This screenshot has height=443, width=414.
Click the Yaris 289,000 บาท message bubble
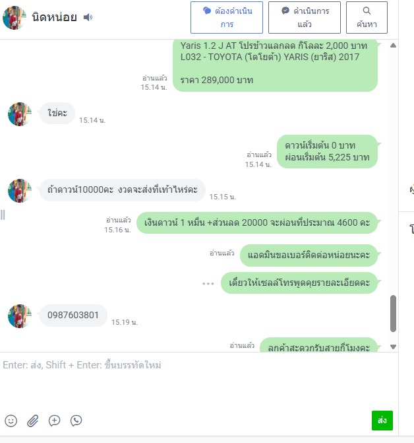click(275, 65)
